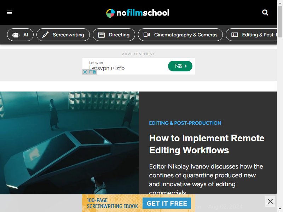The height and width of the screenshot is (212, 283).
Task: Open site search with magnifier icon
Action: [265, 12]
